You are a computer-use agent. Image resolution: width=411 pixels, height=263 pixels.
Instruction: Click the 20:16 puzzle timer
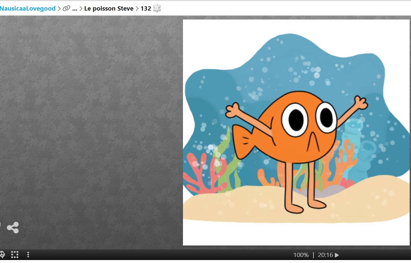[325, 255]
